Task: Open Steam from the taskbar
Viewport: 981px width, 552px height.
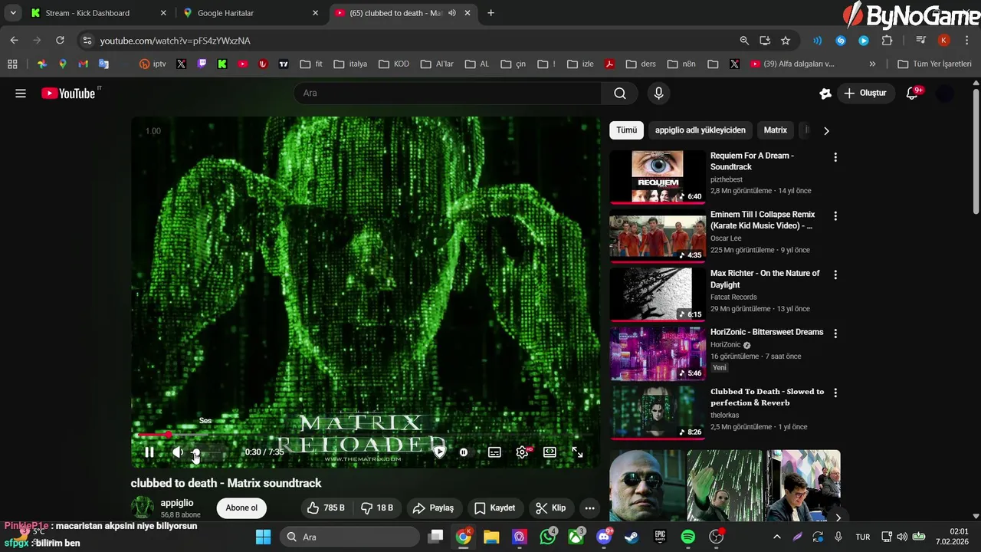Action: click(632, 537)
